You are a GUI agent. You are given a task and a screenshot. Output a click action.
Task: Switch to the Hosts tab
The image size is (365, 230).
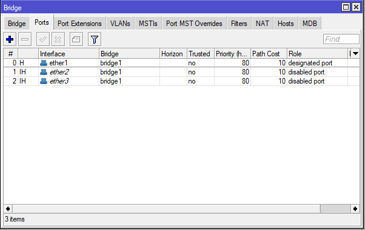(x=286, y=24)
